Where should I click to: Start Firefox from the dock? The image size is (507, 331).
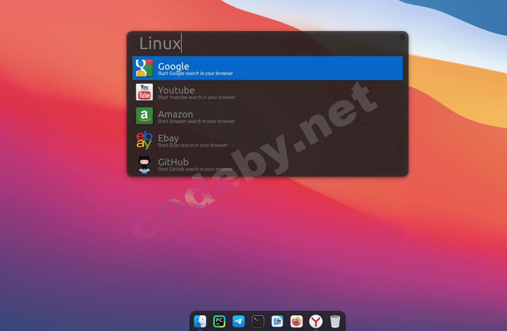point(296,321)
